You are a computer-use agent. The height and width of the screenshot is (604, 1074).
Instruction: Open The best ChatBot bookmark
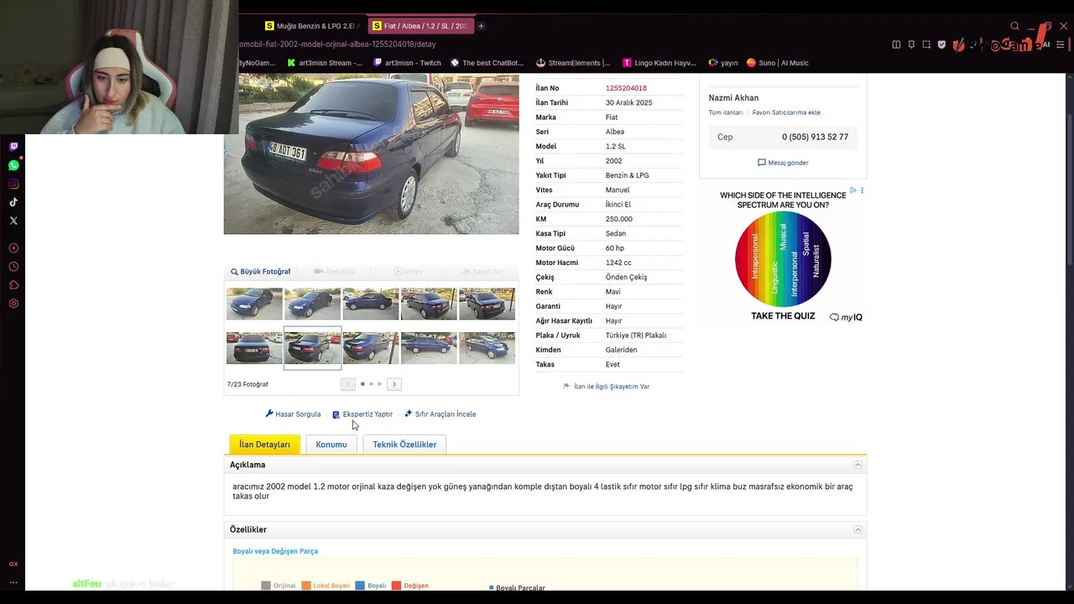pos(487,63)
